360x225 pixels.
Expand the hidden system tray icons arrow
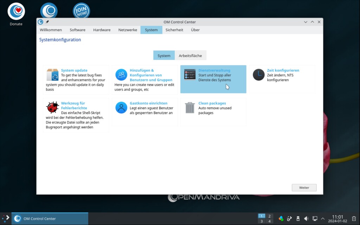(x=323, y=219)
